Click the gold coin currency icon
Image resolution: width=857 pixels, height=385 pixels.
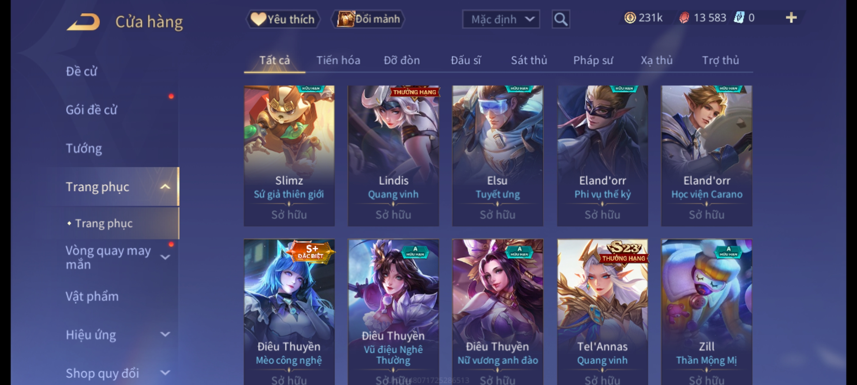(x=630, y=18)
